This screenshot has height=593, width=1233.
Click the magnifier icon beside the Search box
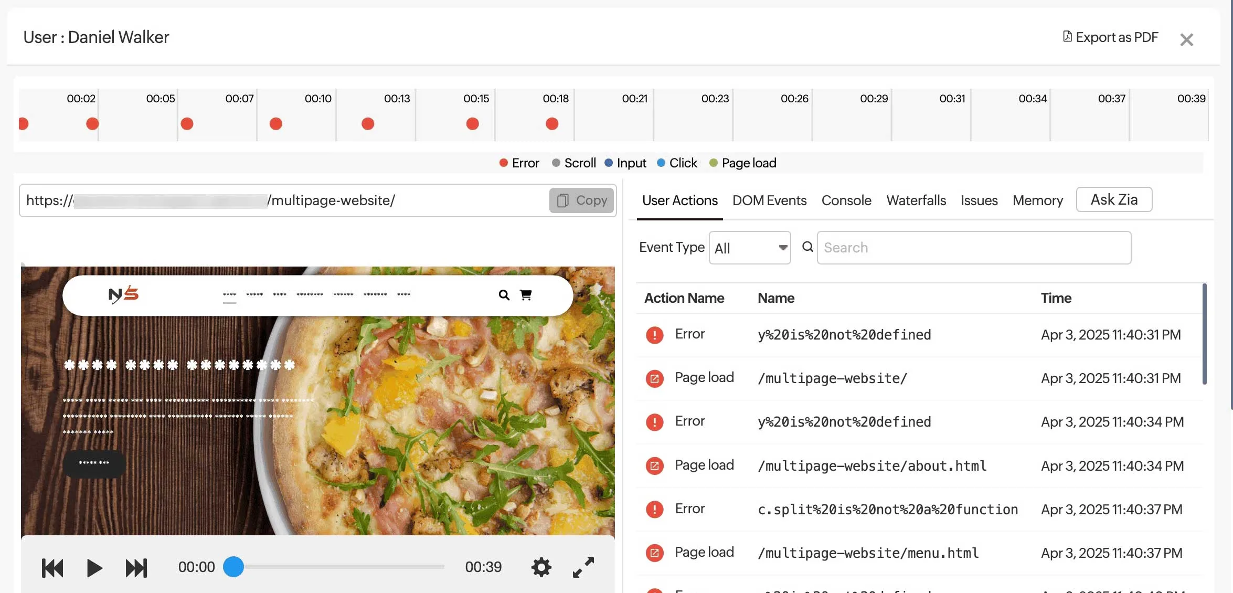pos(807,247)
